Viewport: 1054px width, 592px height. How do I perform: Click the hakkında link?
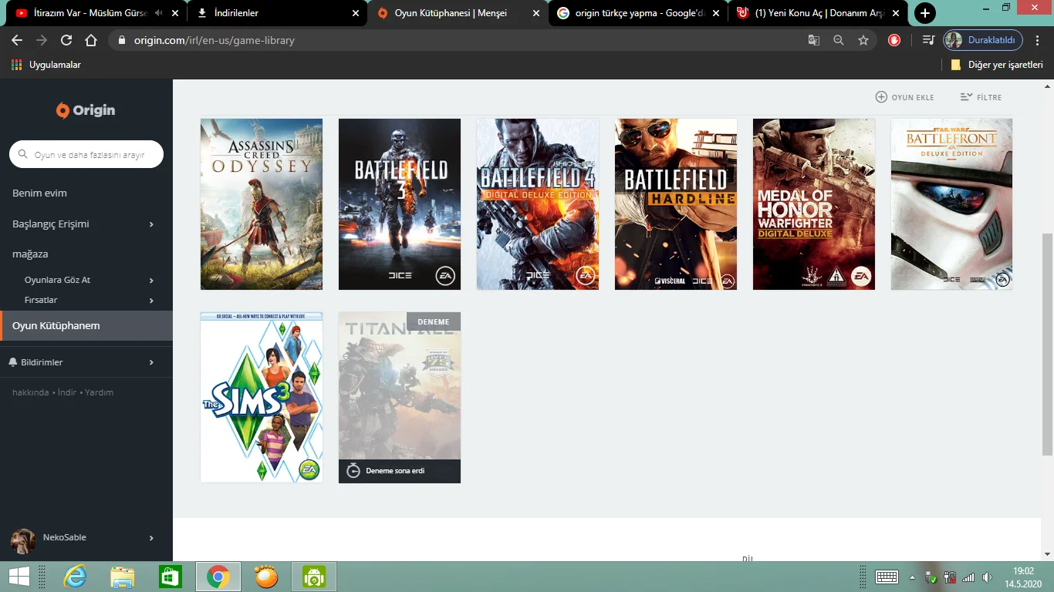click(31, 392)
